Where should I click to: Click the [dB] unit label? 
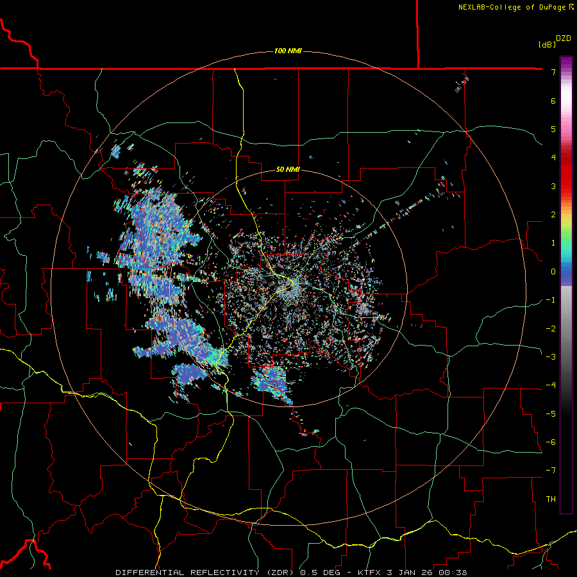point(547,44)
